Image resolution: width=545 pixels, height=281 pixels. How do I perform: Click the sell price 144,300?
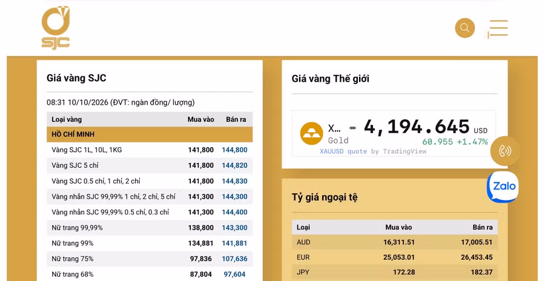pyautogui.click(x=234, y=197)
